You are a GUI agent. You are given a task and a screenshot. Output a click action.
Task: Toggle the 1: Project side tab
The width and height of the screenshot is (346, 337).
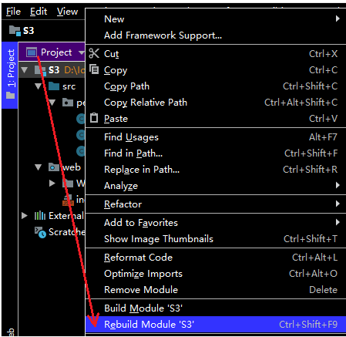10,75
